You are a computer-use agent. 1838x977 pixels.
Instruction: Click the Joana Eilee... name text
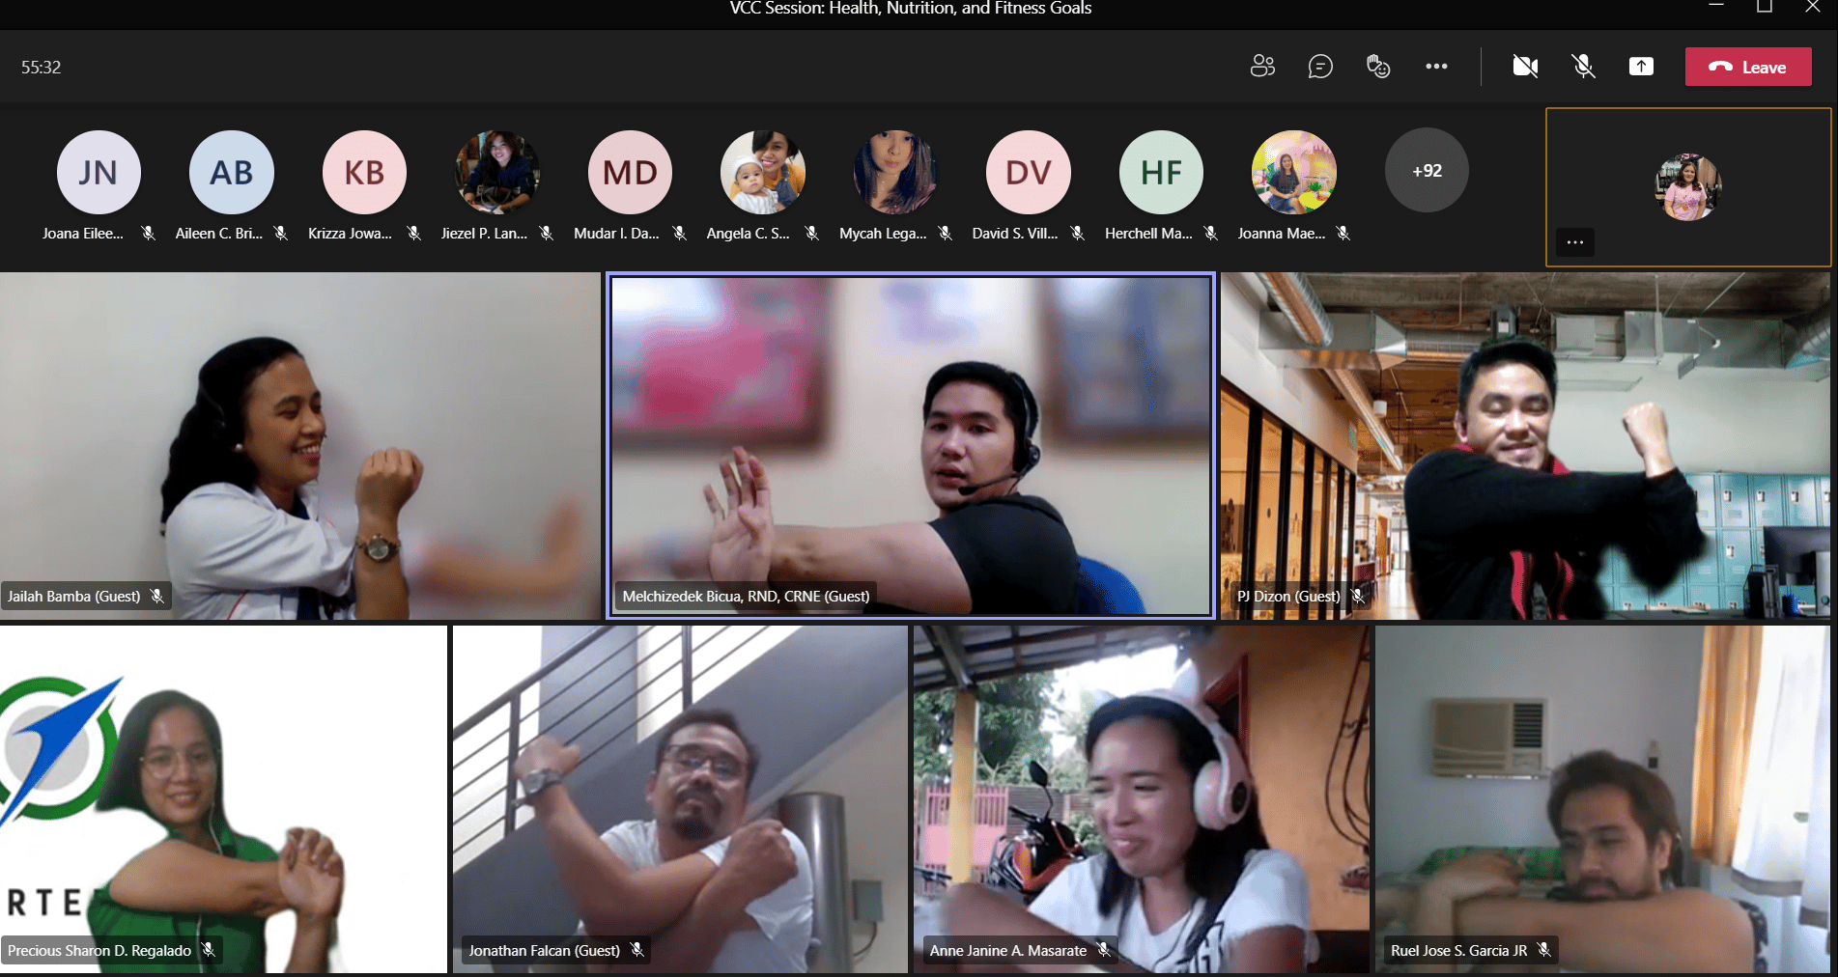pos(83,233)
